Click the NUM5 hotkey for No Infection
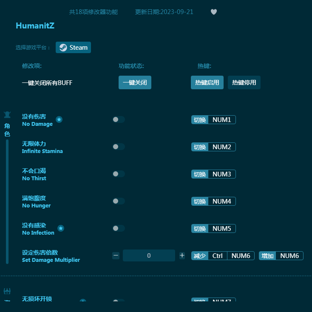This screenshot has height=312, width=312. [x=213, y=228]
